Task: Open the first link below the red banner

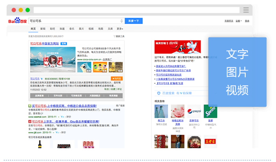Action: coord(171,66)
